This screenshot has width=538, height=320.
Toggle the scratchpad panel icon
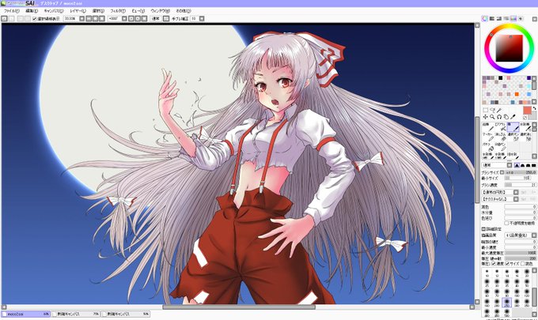click(521, 18)
